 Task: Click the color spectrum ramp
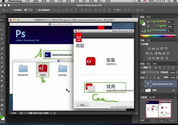click(158, 36)
